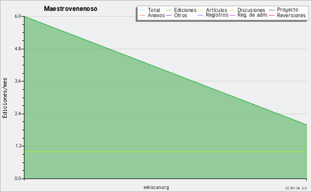Click the orange Anexos color line
The height and width of the screenshot is (192, 312).
142,15
